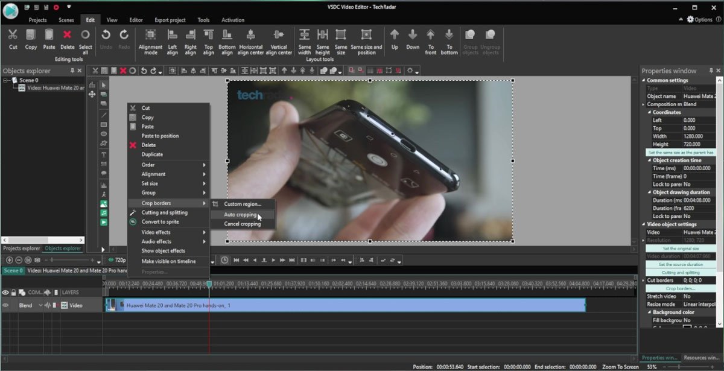Screen dimensions: 724x371
Task: Click the Copy icon in the ribbon
Action: (31, 35)
